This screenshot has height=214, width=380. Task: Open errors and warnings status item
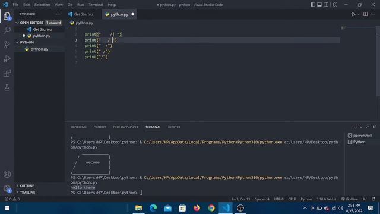click(12, 199)
